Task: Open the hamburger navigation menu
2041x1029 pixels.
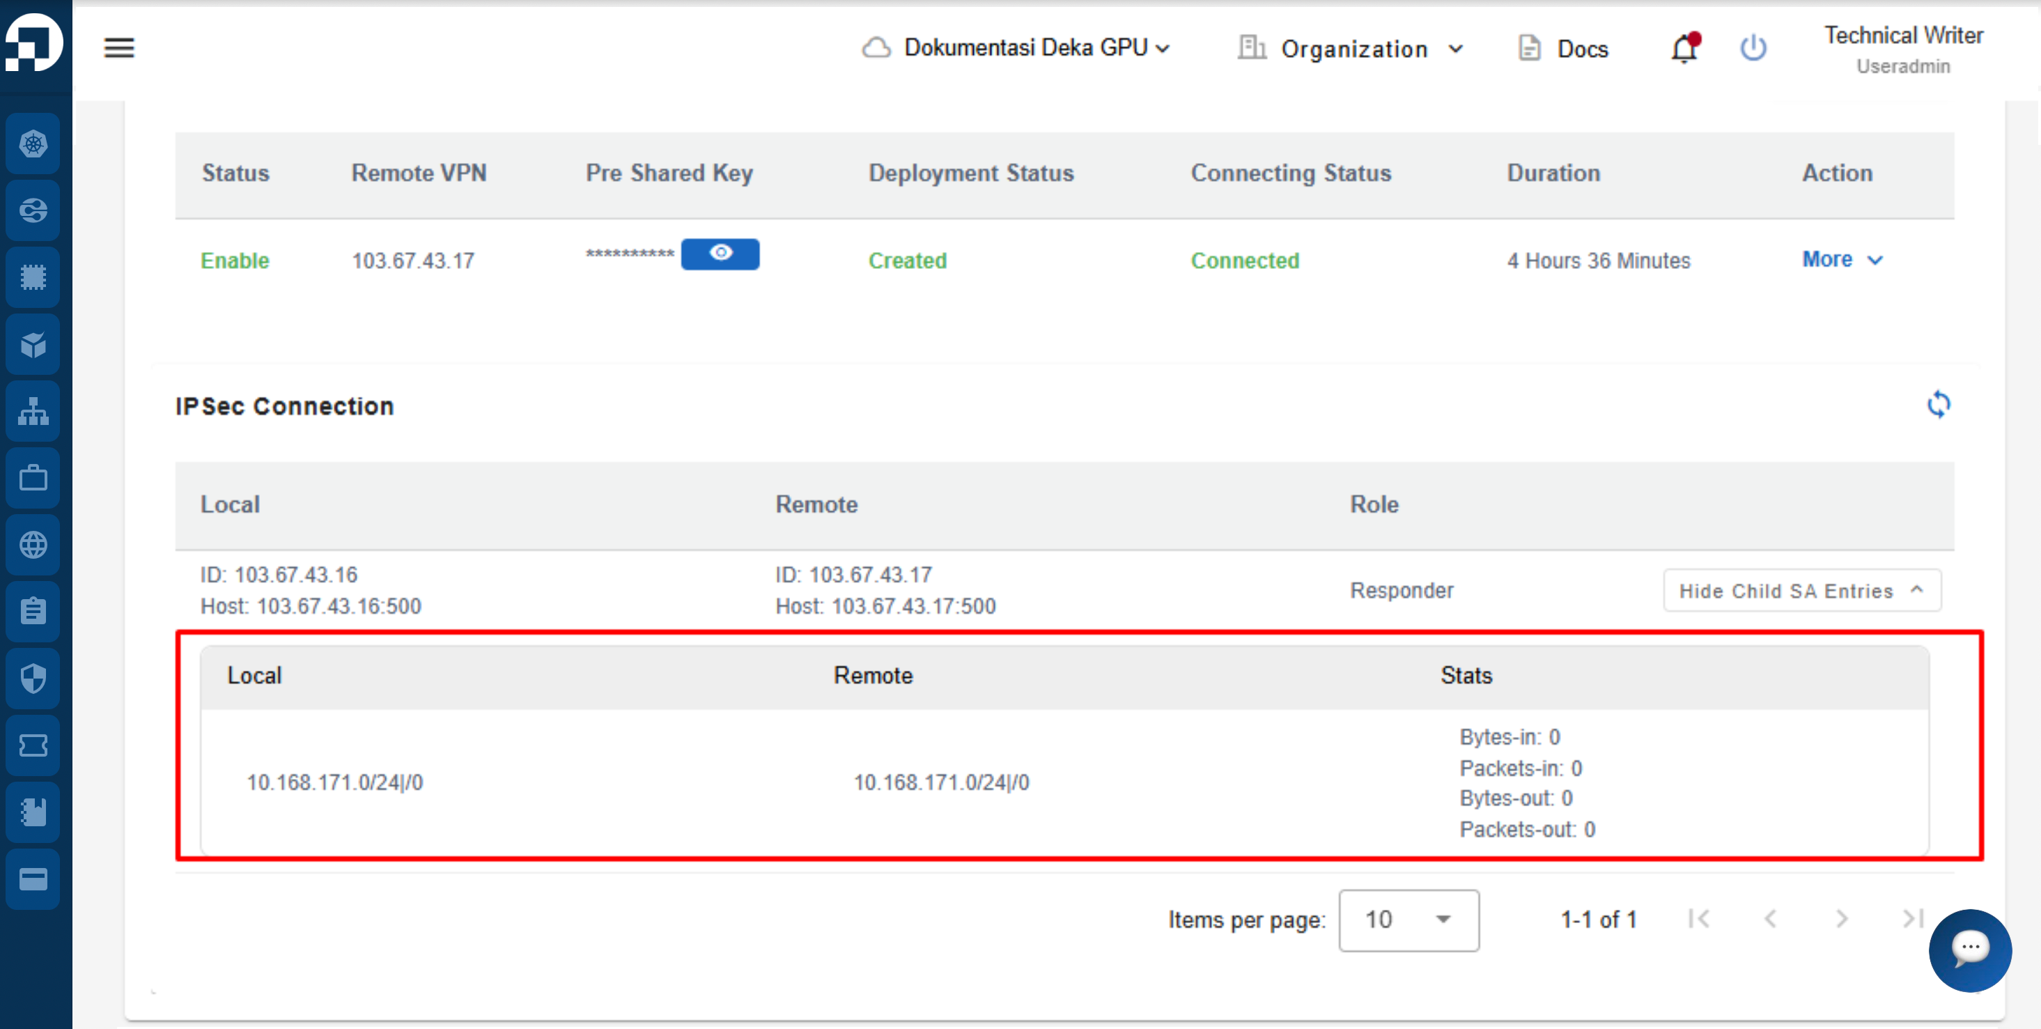Action: pos(119,48)
